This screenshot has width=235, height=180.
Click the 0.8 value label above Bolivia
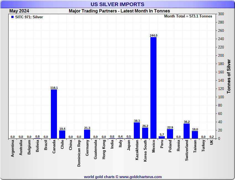[37, 137]
